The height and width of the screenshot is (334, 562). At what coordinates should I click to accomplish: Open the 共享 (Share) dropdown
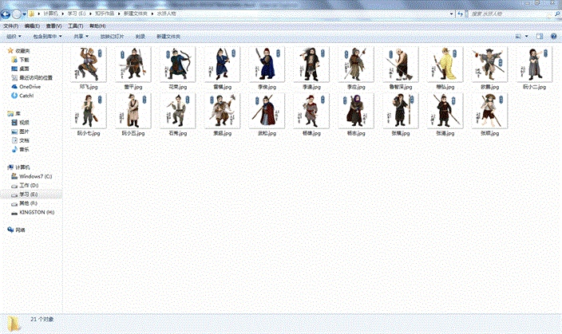click(x=80, y=37)
